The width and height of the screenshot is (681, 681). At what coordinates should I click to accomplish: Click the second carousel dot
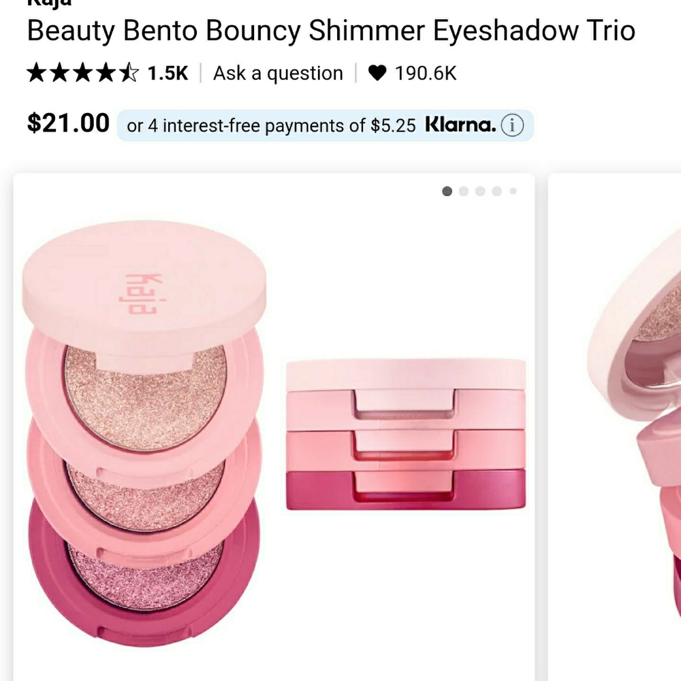[464, 191]
